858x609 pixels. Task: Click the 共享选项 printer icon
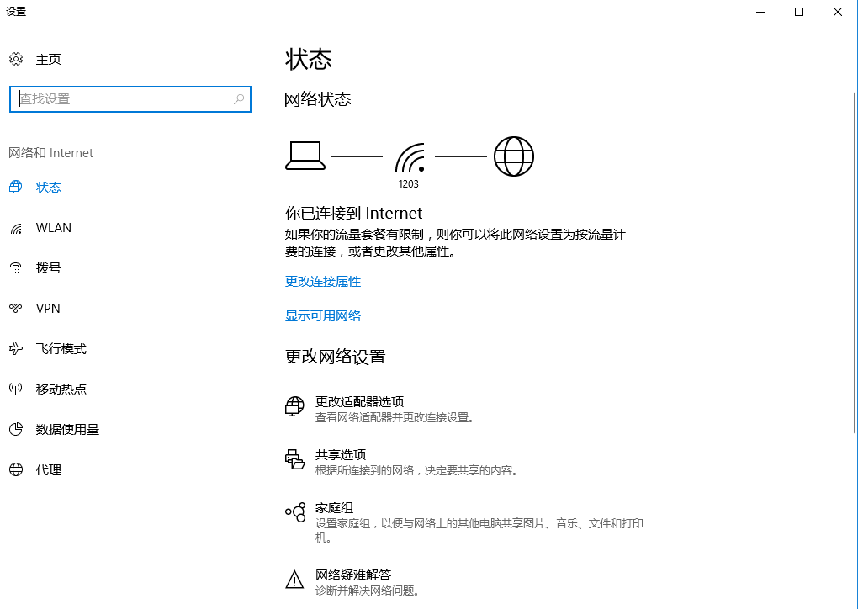294,459
